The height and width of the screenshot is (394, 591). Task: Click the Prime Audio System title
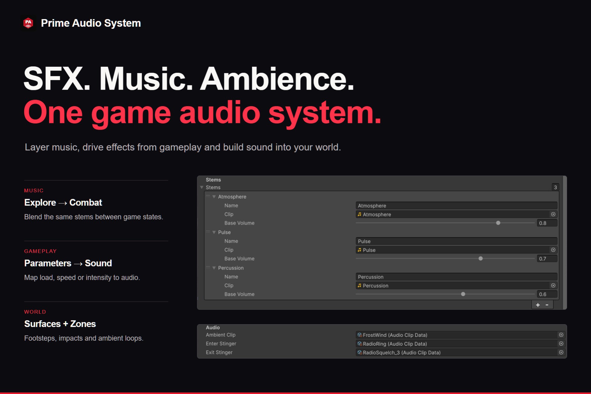click(91, 23)
